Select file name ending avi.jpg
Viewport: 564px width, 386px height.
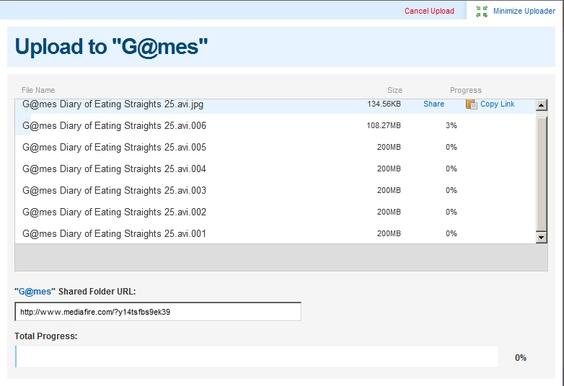[113, 104]
